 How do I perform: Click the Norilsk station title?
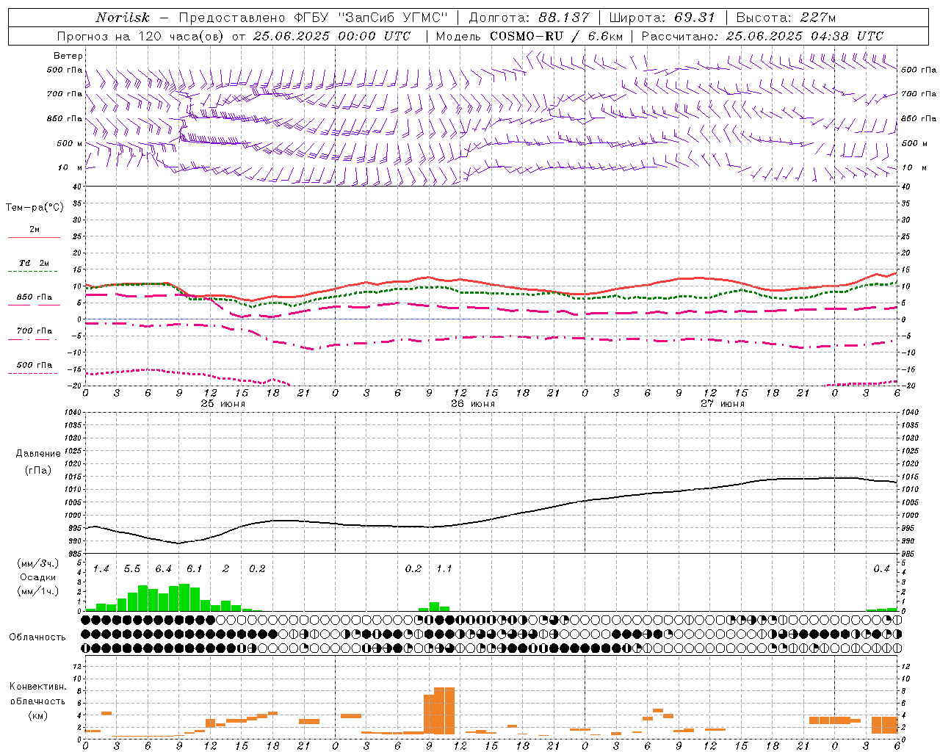[x=123, y=18]
